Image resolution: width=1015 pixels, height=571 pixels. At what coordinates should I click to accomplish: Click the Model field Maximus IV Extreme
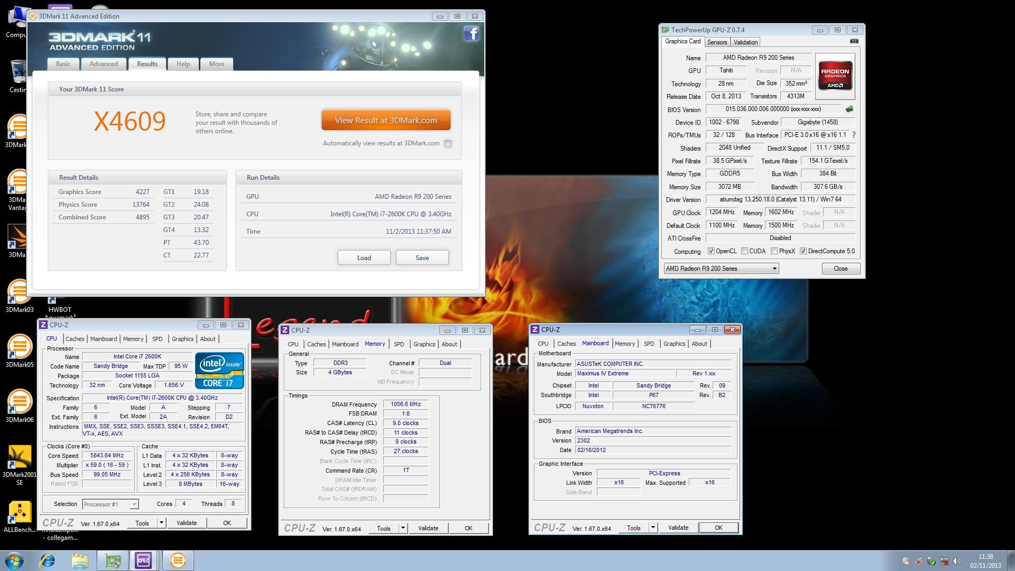[624, 373]
